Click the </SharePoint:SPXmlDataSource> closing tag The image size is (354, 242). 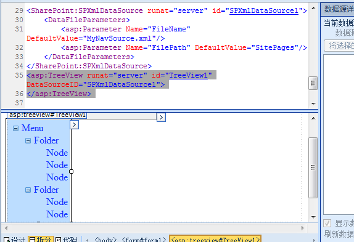89,66
